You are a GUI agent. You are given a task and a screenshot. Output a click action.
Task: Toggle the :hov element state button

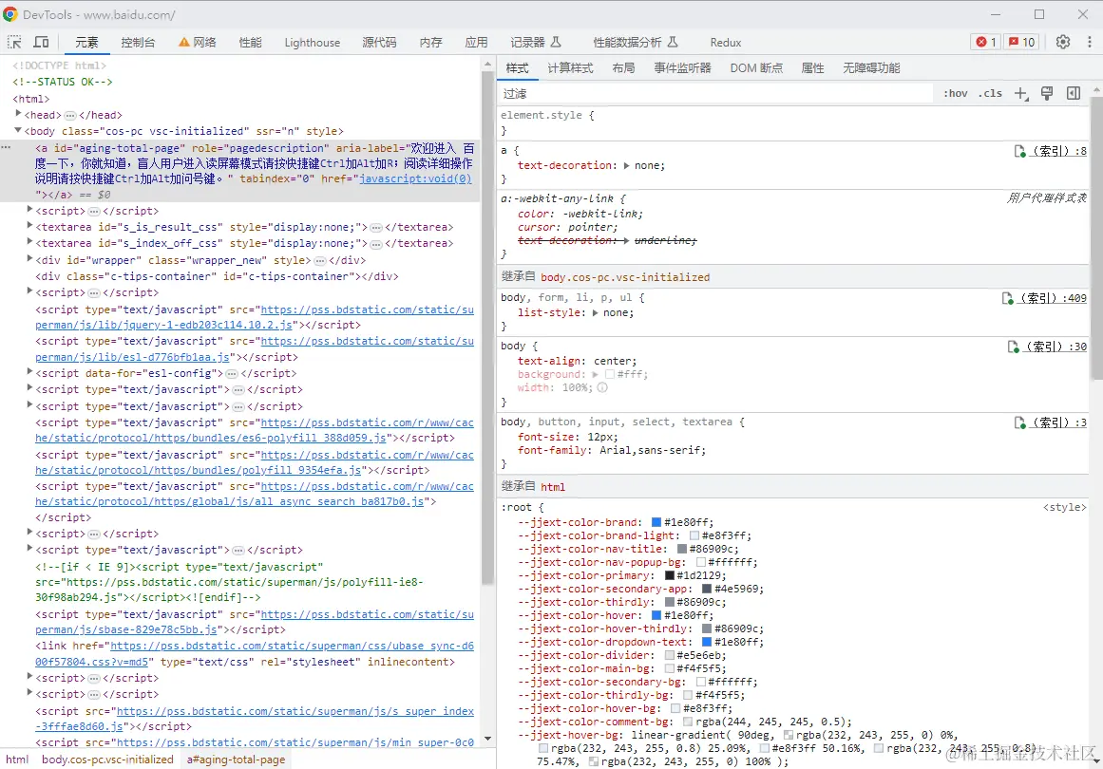956,93
